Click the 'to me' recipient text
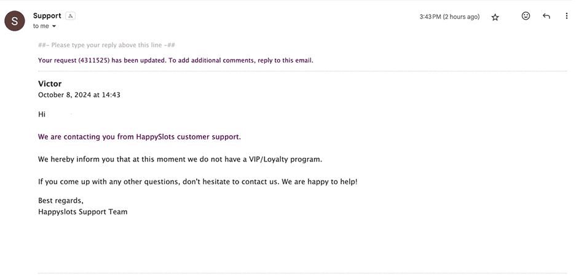 click(41, 26)
